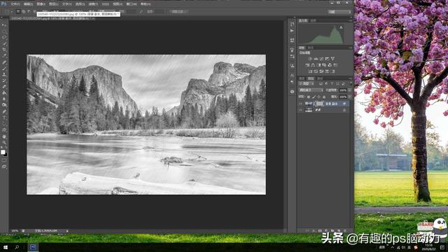Select the Eraser tool
This screenshot has height=252, width=448.
(x=4, y=87)
